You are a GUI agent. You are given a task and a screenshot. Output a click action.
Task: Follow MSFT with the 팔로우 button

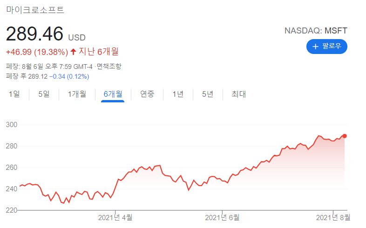[x=326, y=47]
